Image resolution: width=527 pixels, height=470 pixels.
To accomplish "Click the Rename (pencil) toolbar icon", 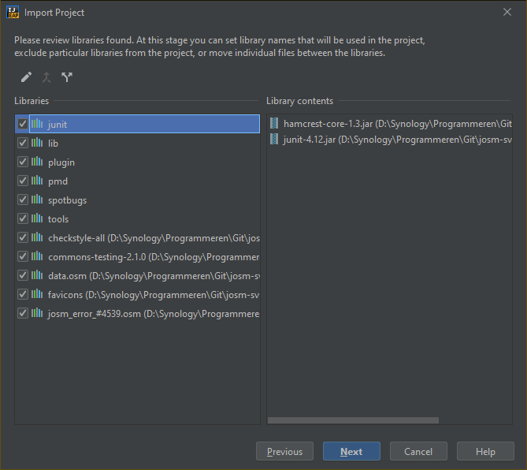I will tap(26, 77).
